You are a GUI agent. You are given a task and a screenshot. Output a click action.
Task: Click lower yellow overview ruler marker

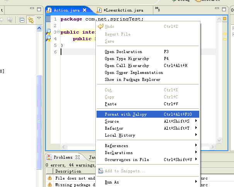pos(225,39)
